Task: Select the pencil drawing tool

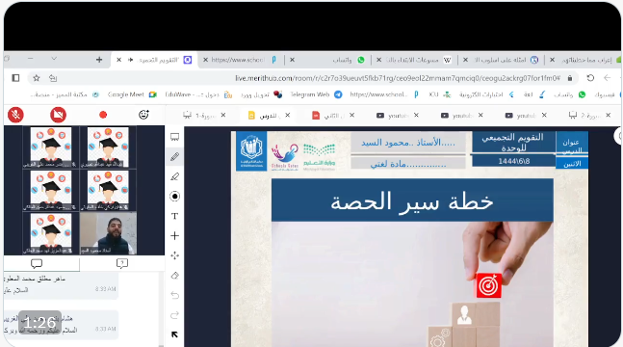Action: [x=175, y=157]
